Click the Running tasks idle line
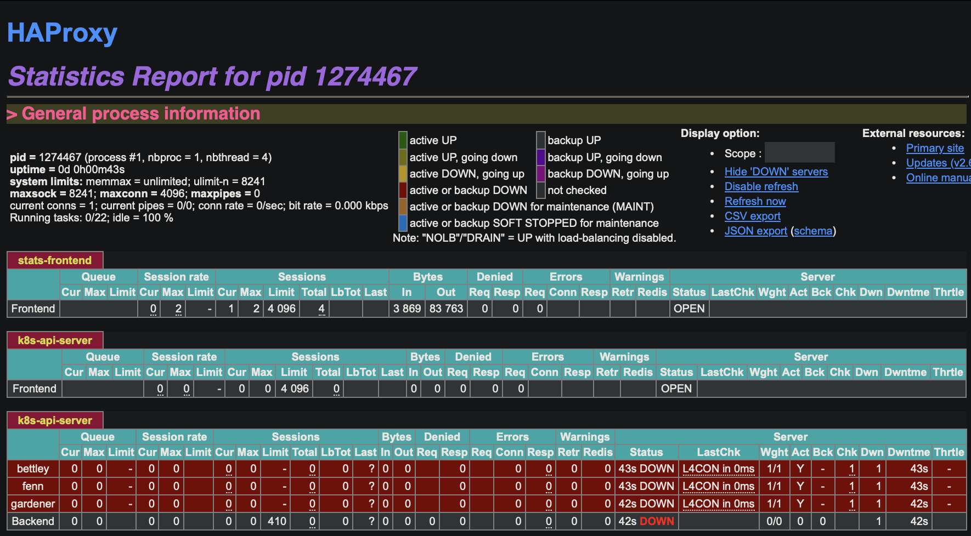 91,218
